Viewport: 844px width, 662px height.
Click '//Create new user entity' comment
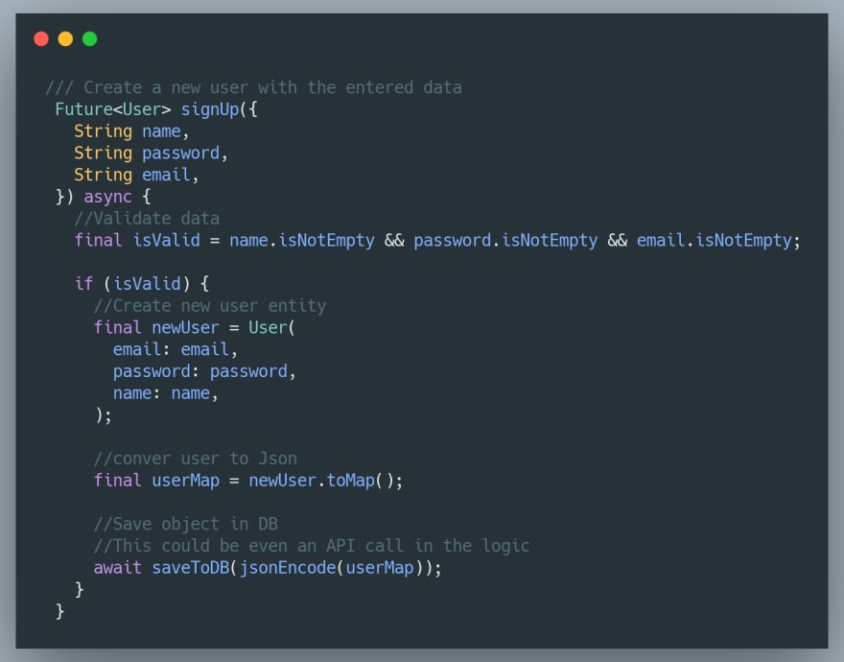(210, 306)
